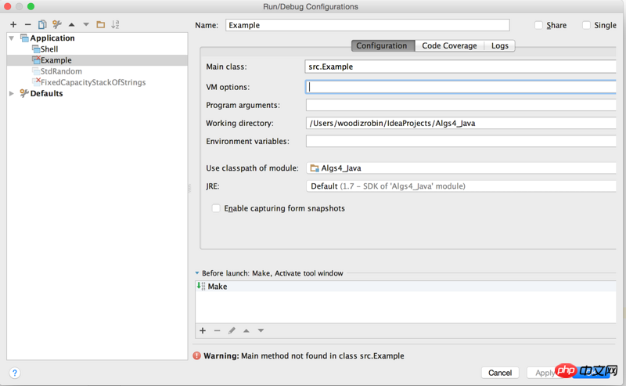The height and width of the screenshot is (386, 626).
Task: Open the Logs tab
Action: (499, 45)
